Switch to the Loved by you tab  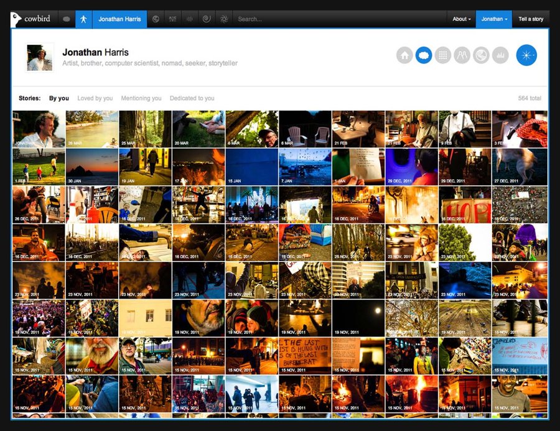(95, 98)
